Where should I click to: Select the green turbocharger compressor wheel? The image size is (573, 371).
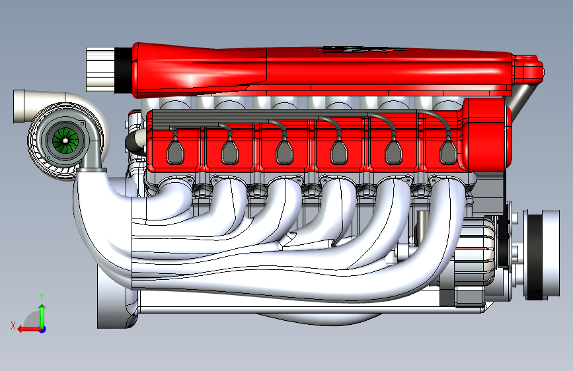65,140
